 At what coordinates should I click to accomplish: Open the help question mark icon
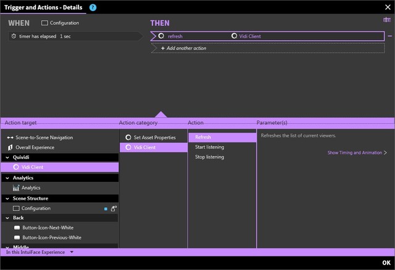tap(93, 7)
